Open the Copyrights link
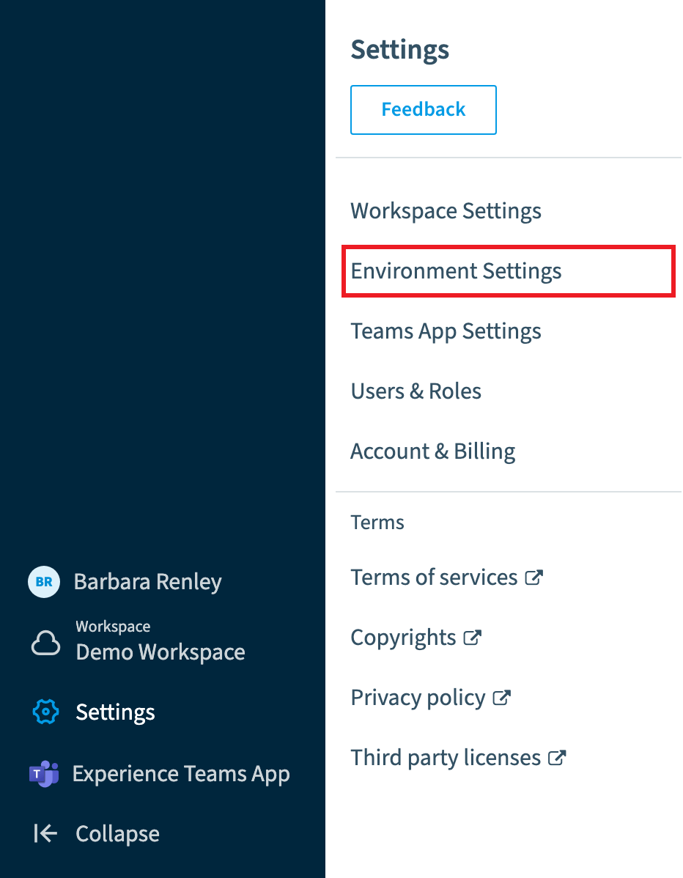 403,637
